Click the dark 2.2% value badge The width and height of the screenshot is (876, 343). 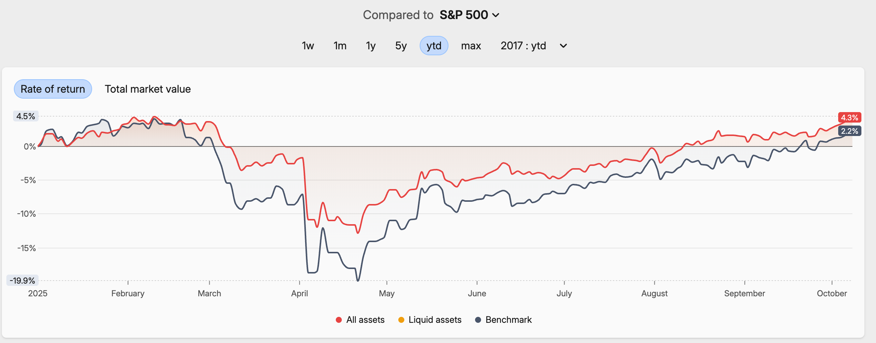coord(849,131)
